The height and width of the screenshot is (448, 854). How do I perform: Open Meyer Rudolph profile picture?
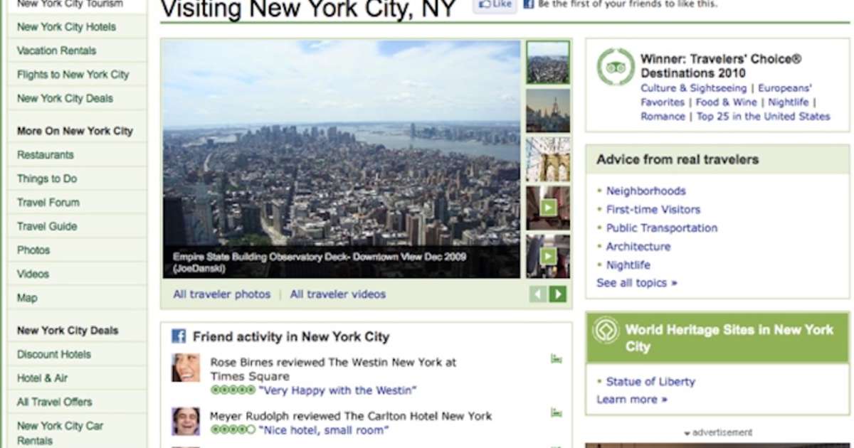click(x=186, y=421)
